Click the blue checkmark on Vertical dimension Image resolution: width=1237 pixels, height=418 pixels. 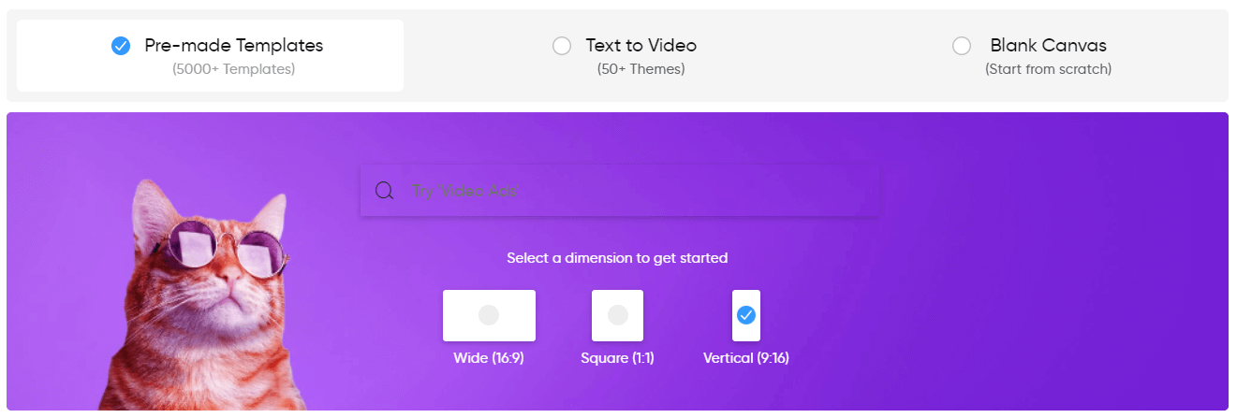pos(745,315)
